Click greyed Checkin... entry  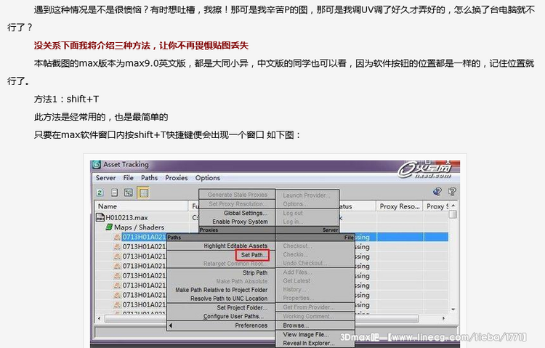tap(296, 254)
